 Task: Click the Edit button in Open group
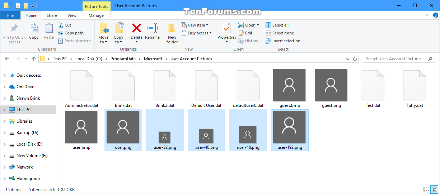point(246,33)
